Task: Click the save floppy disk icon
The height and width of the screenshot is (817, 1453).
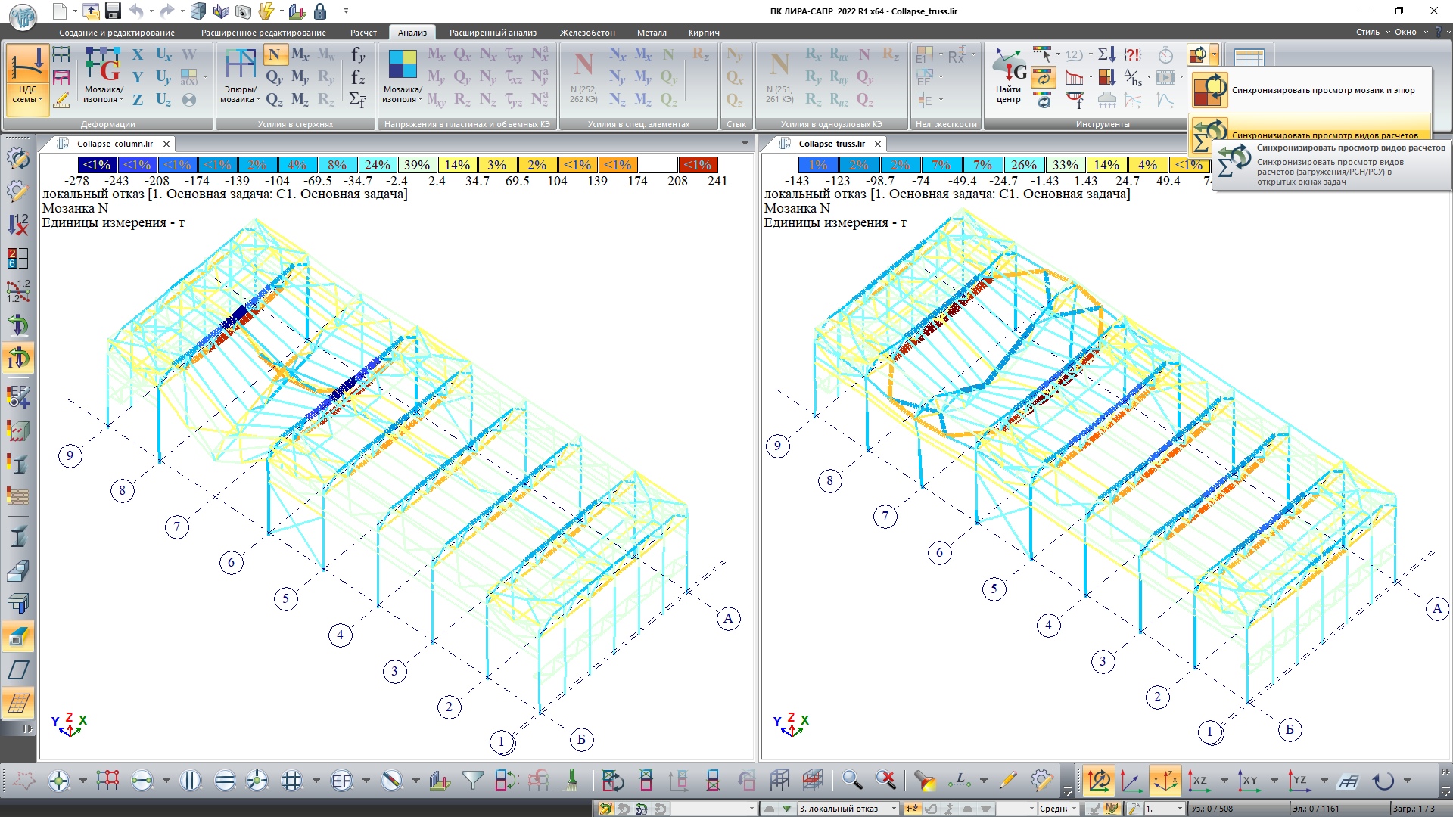Action: pos(113,11)
